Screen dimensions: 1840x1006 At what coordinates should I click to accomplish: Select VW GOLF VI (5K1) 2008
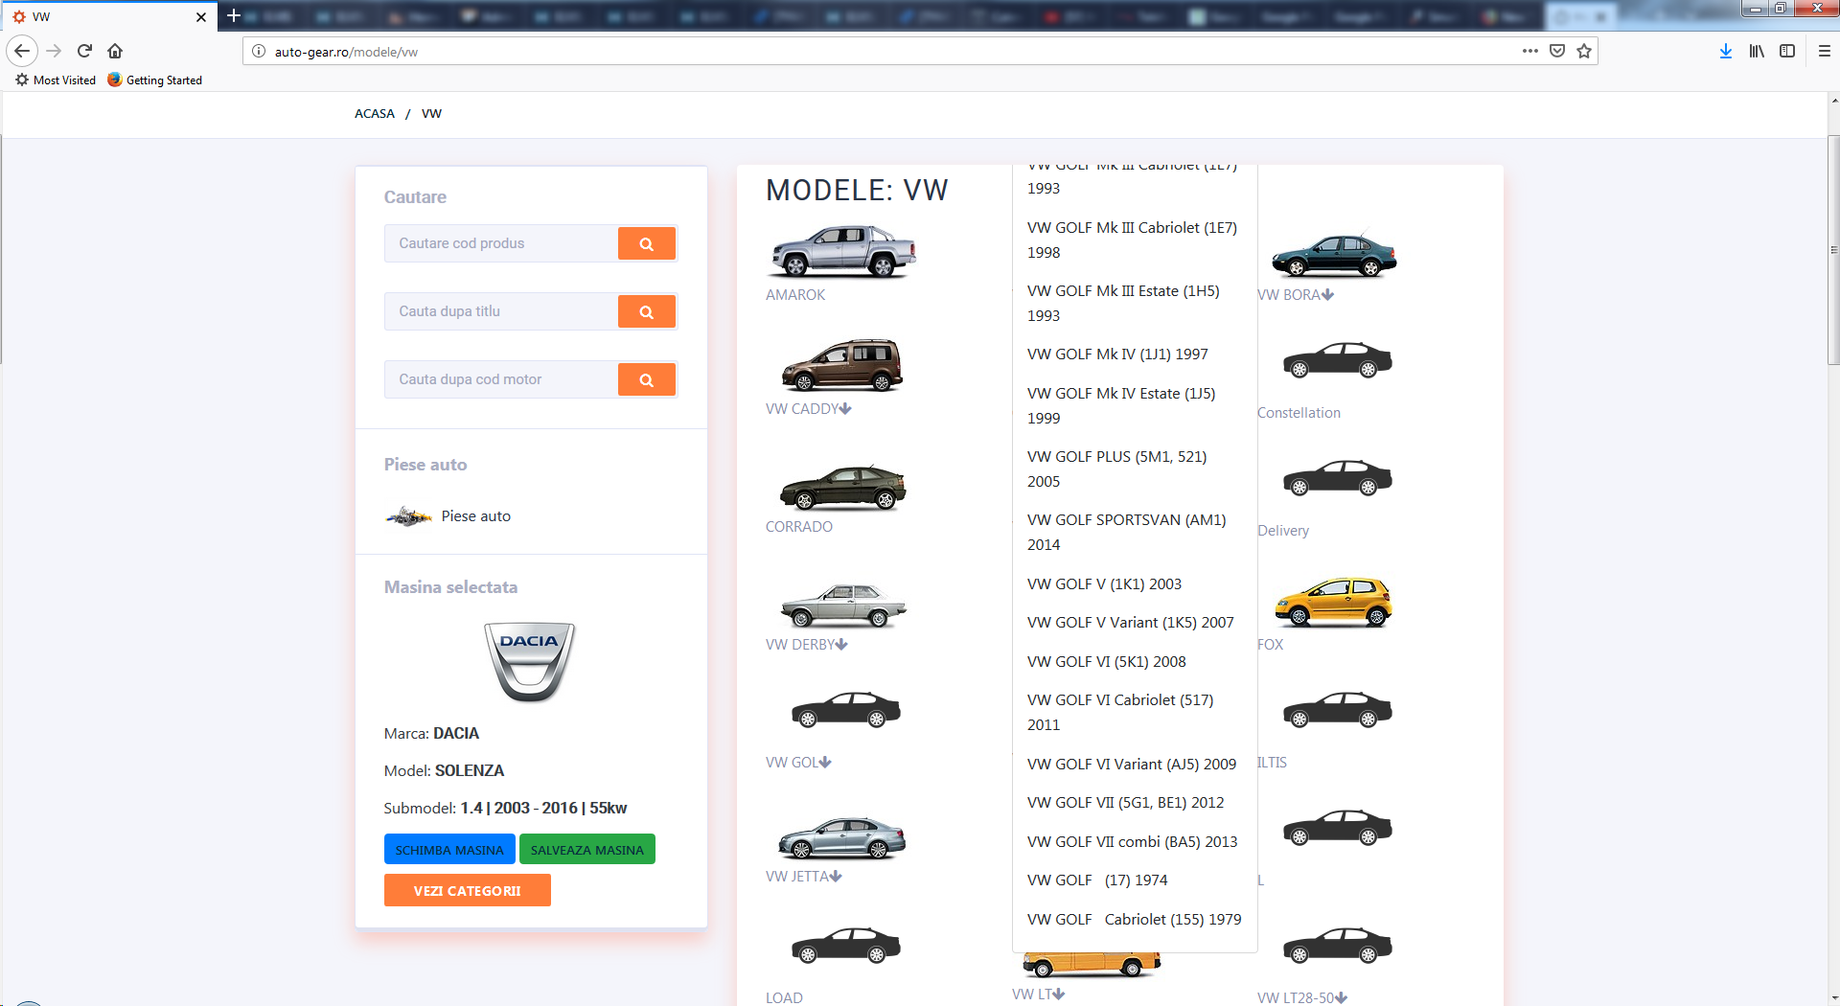tap(1106, 662)
